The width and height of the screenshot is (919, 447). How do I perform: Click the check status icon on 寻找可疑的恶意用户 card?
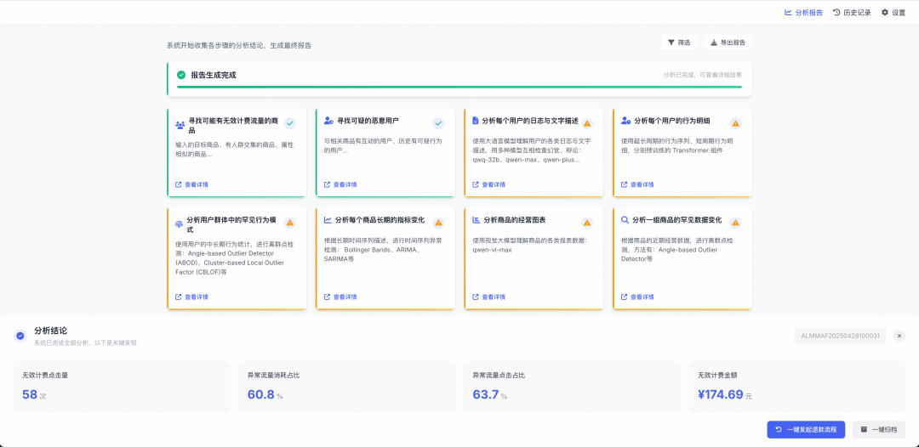click(438, 123)
